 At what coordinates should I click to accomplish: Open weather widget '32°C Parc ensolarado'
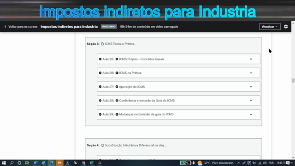(x=215, y=163)
